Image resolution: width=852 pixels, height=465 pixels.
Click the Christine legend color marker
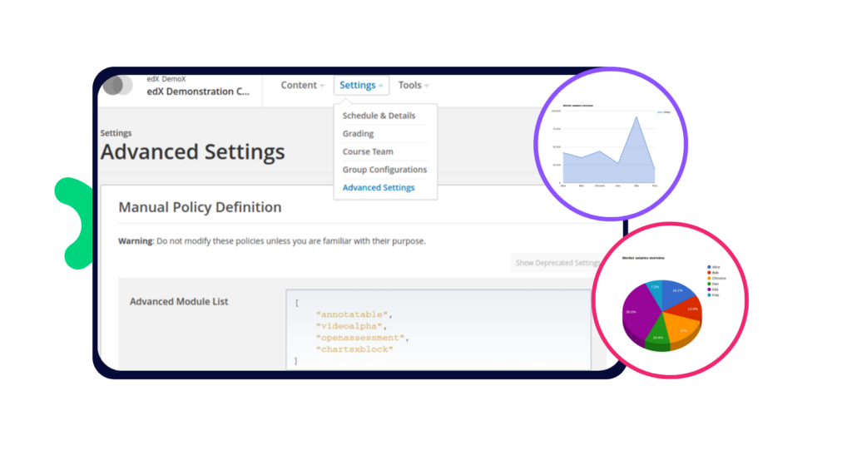point(707,278)
